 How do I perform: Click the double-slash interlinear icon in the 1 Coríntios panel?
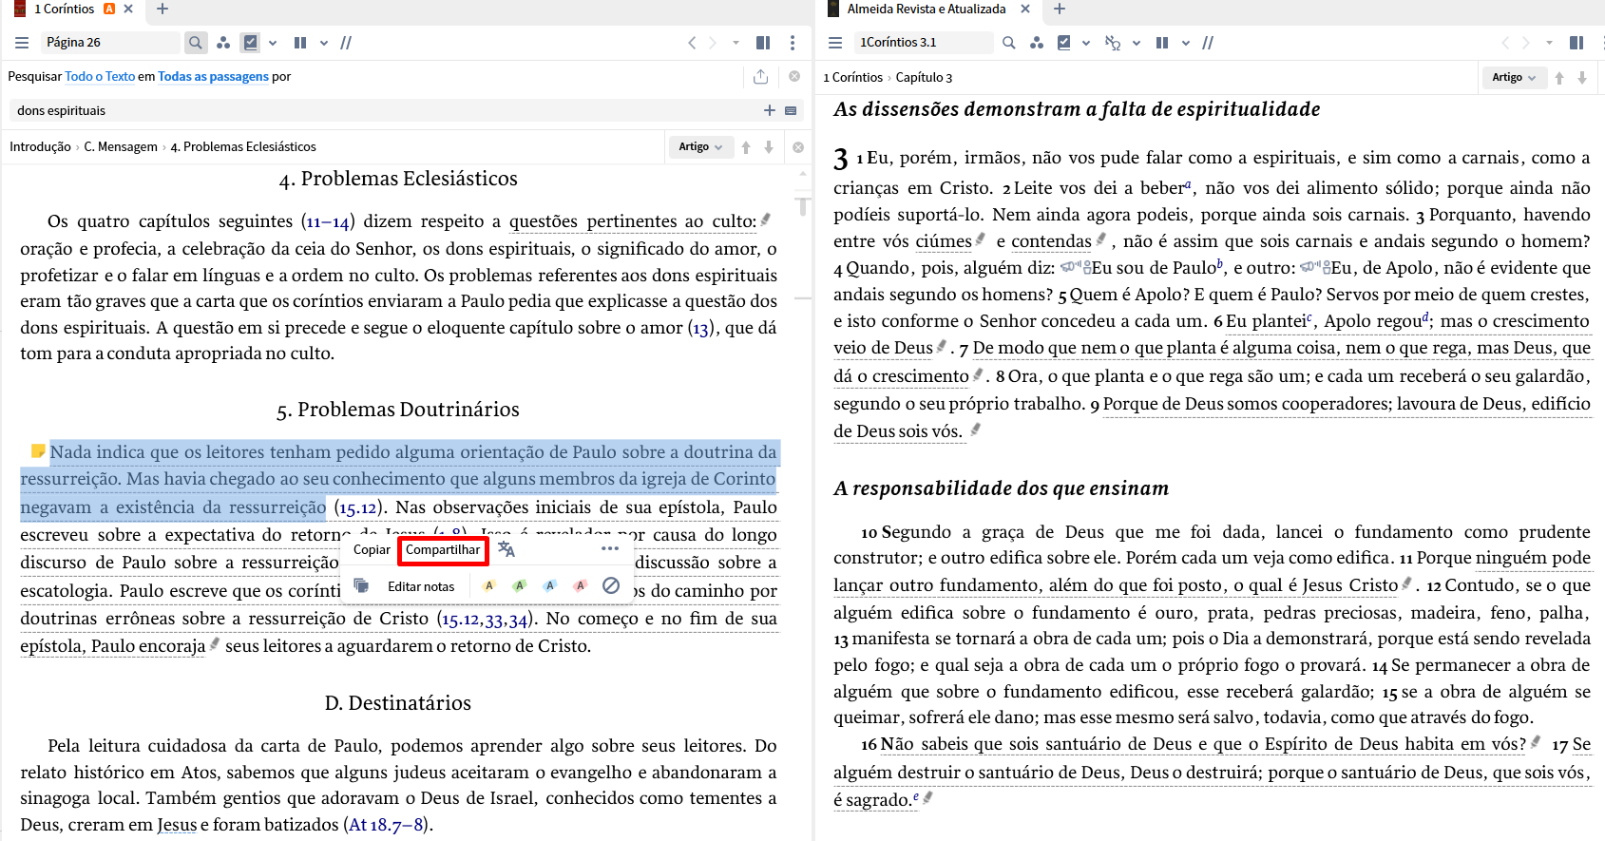(x=346, y=43)
